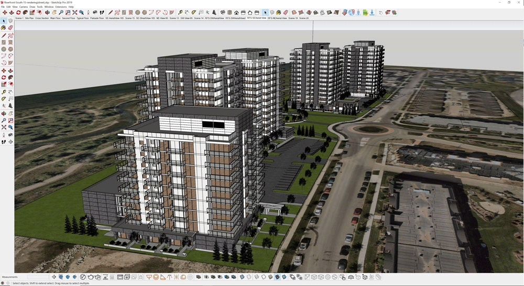524x286 pixels.
Task: Click the Measurements input box
Action: [38, 277]
